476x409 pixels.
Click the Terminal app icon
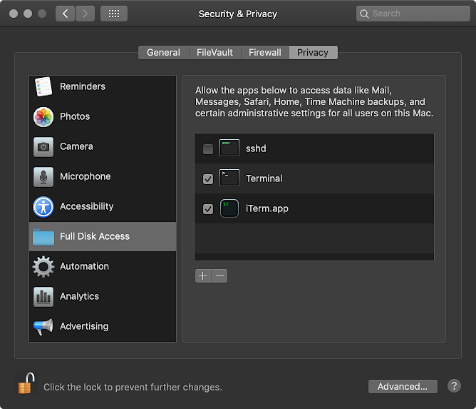coord(229,178)
